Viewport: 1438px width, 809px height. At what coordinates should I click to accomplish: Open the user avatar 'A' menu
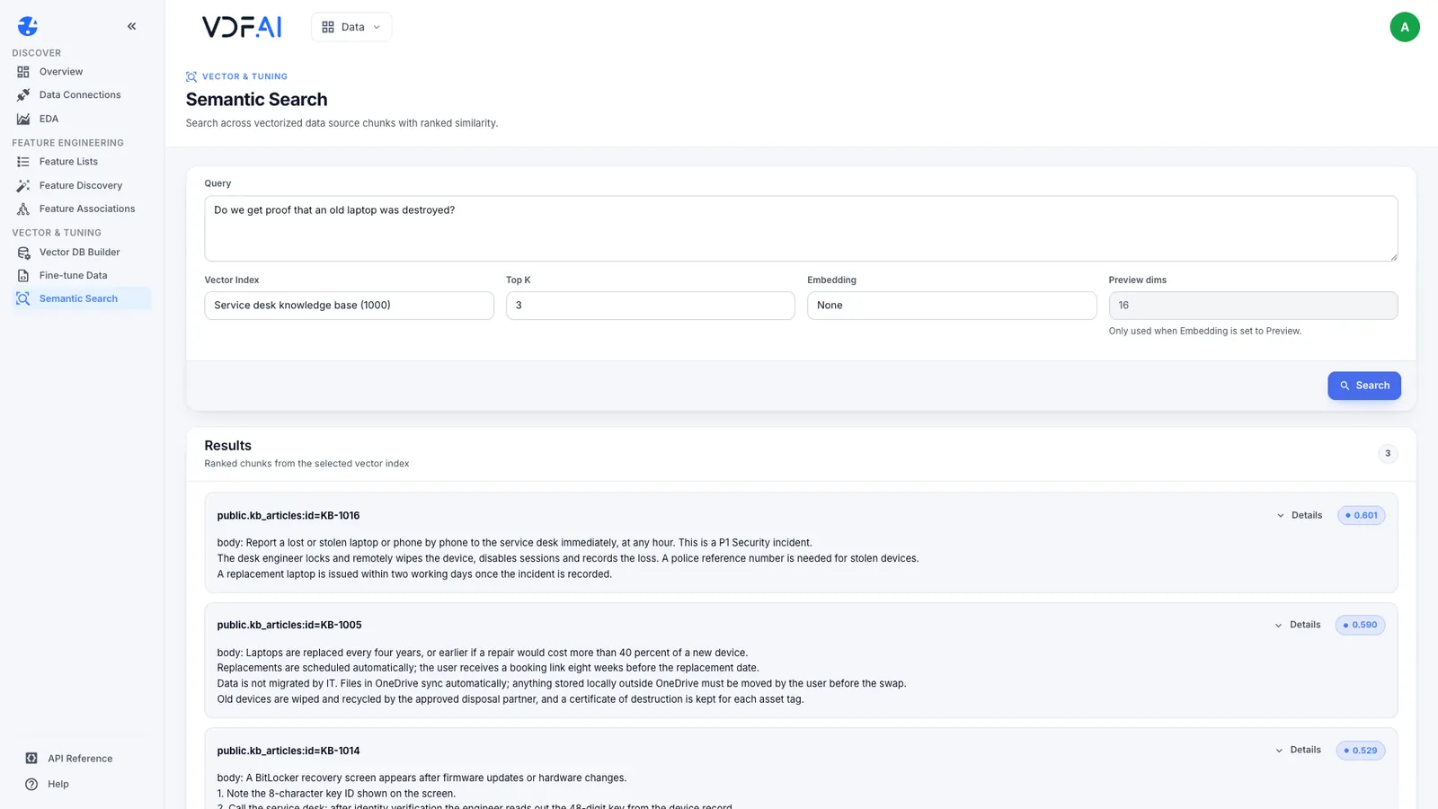pyautogui.click(x=1405, y=27)
